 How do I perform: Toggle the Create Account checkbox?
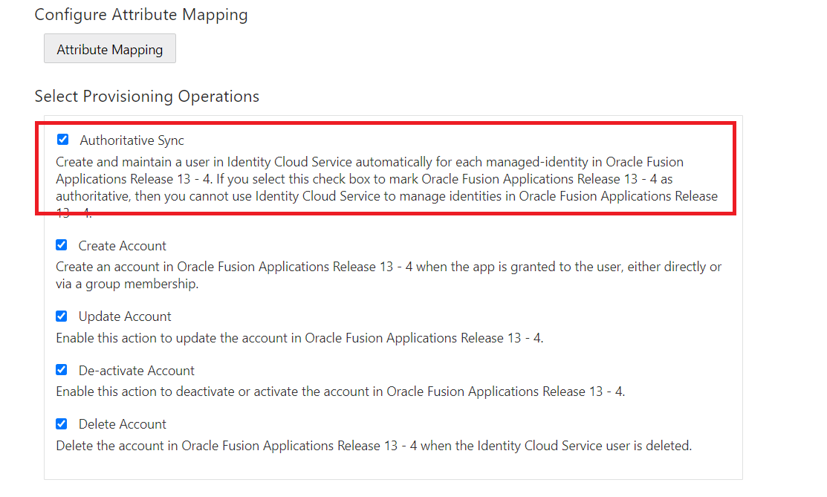[x=62, y=245]
